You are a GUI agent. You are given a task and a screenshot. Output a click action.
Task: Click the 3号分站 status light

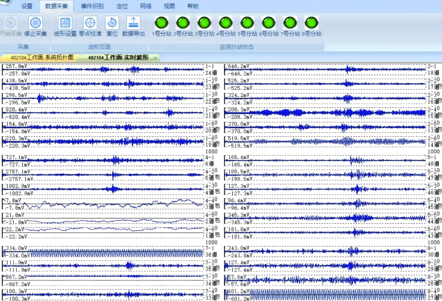click(x=204, y=23)
